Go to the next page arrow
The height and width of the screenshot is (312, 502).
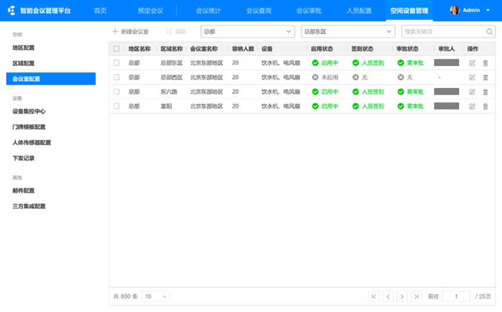(402, 296)
